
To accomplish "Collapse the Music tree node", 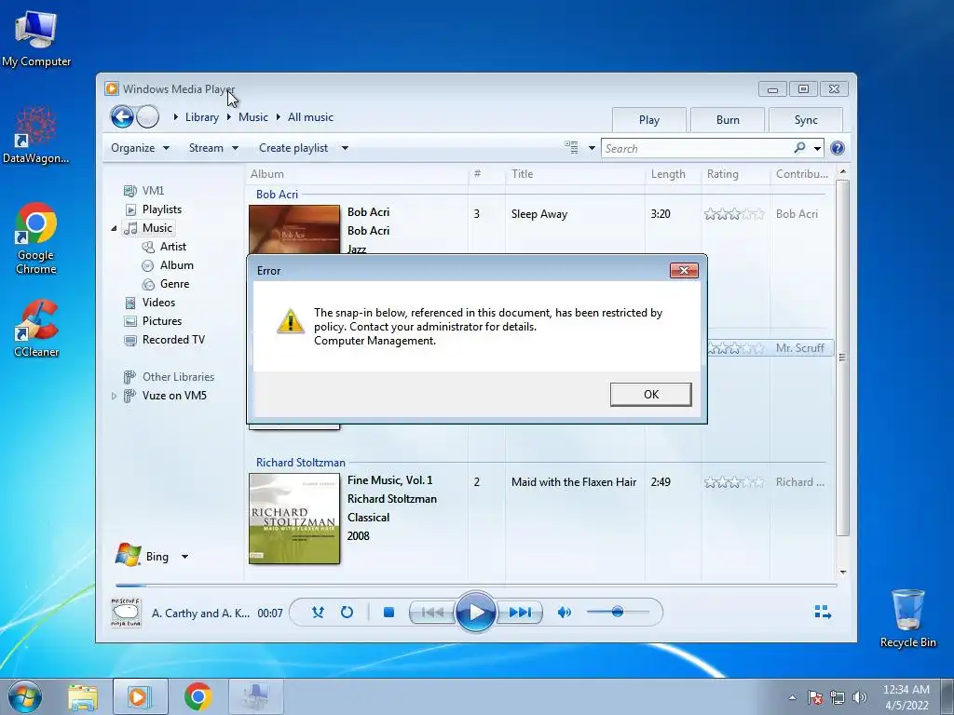I will (114, 229).
